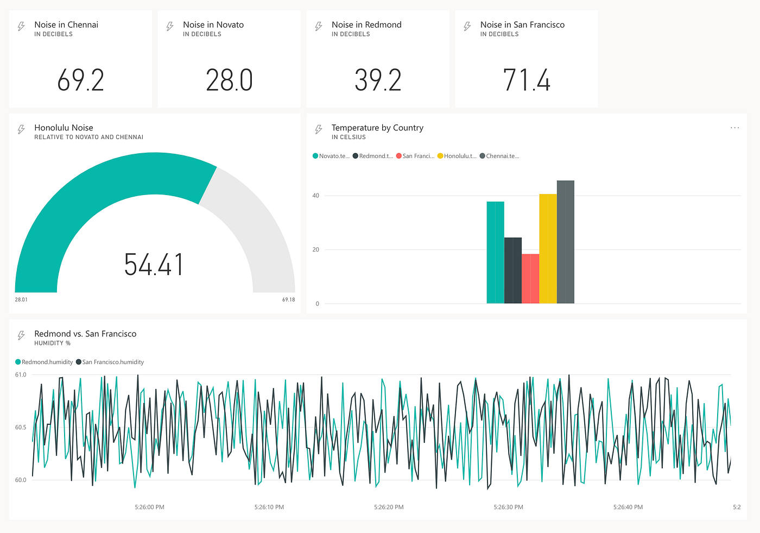Click the streaming icon on Redmond vs. San Francisco tile
This screenshot has height=533, width=760.
21,334
